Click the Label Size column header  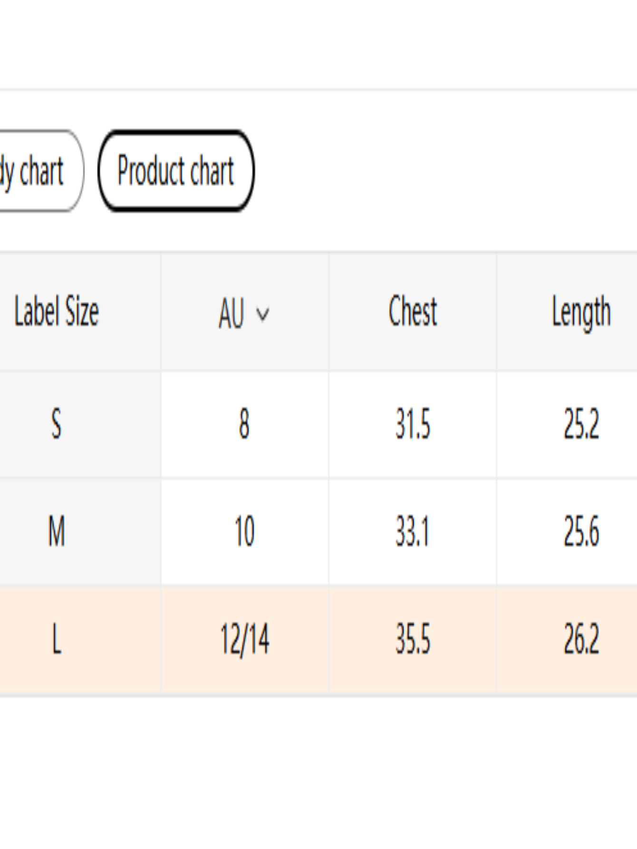coord(57,312)
